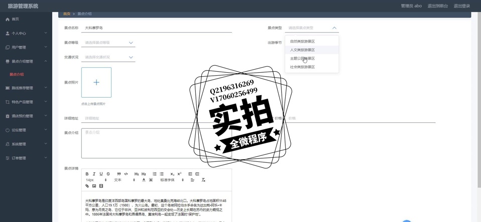The width and height of the screenshot is (481, 222).
Task: Click the insert image icon in editor
Action: point(94,186)
